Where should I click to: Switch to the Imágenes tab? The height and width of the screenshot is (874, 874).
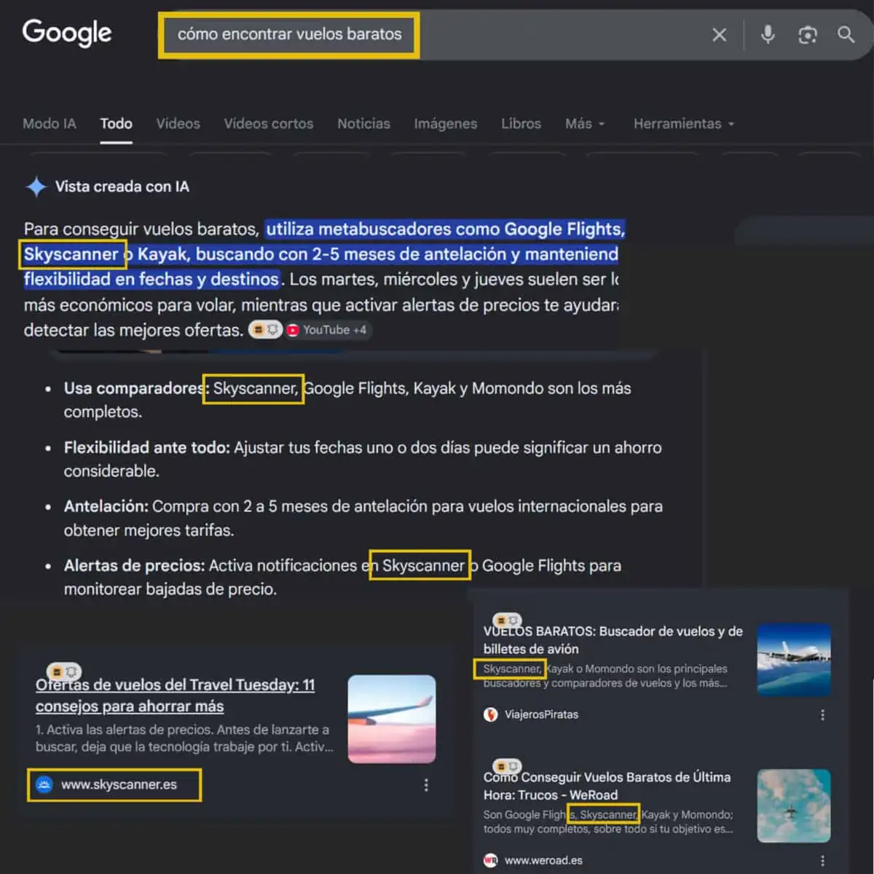pyautogui.click(x=445, y=124)
